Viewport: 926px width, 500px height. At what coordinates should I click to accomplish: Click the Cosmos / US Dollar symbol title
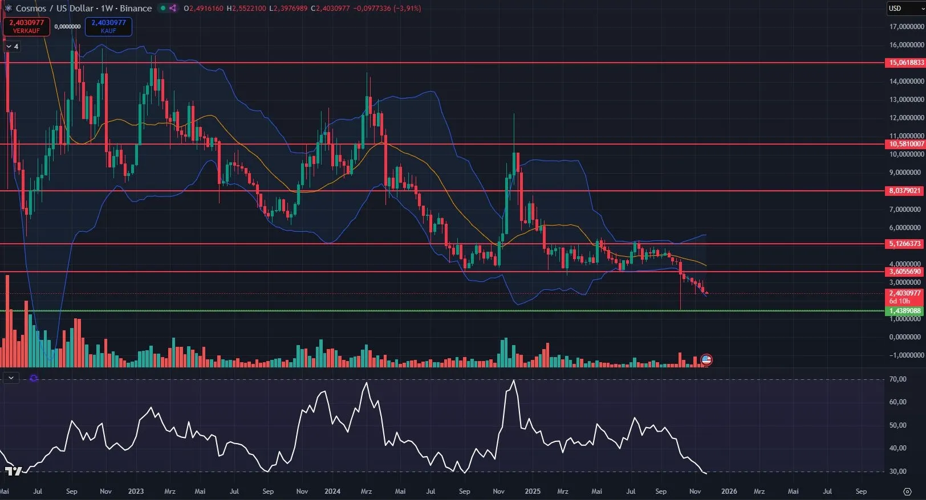click(x=83, y=9)
